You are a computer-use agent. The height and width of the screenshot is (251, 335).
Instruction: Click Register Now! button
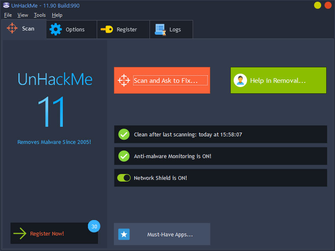pos(54,233)
